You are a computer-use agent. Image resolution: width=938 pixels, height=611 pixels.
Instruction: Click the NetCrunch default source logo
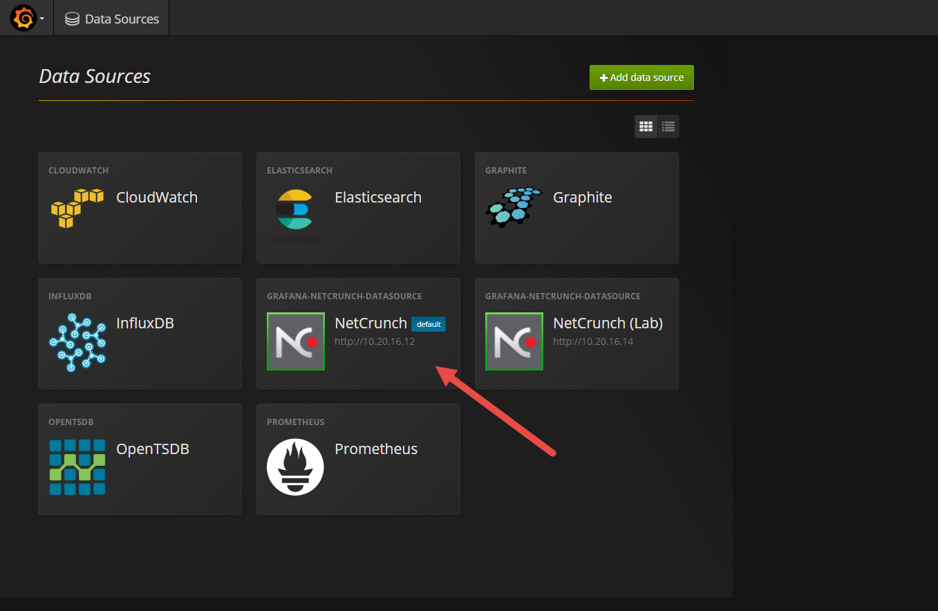[296, 341]
